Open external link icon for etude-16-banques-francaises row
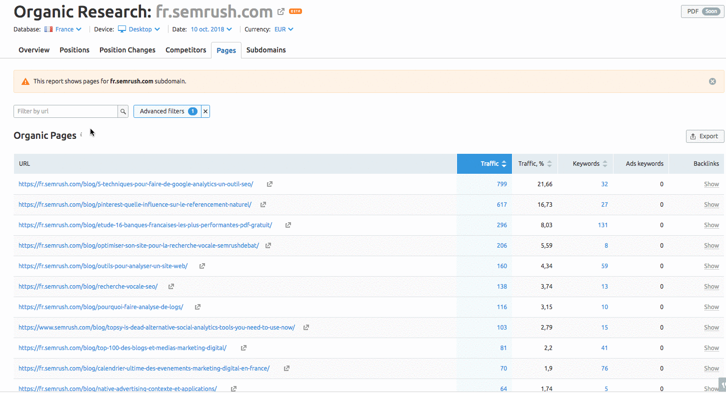The image size is (726, 393). click(x=288, y=225)
